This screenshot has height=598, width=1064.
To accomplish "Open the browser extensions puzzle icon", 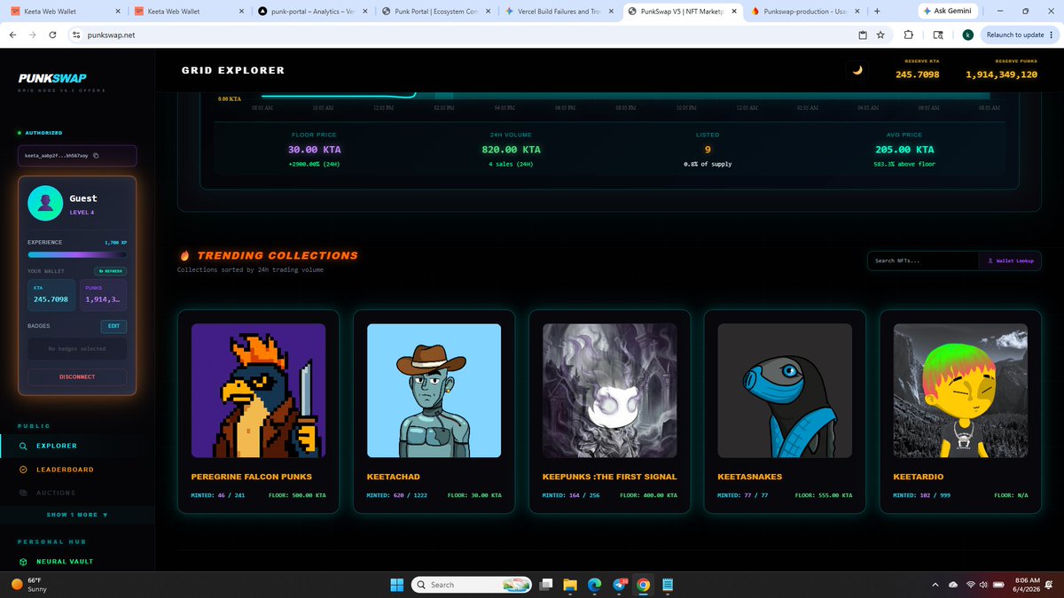I will [x=909, y=35].
